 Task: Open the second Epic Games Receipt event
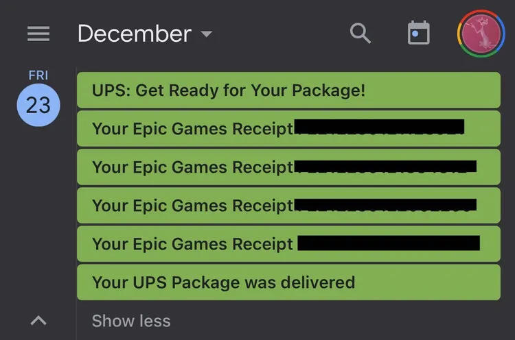click(x=192, y=167)
